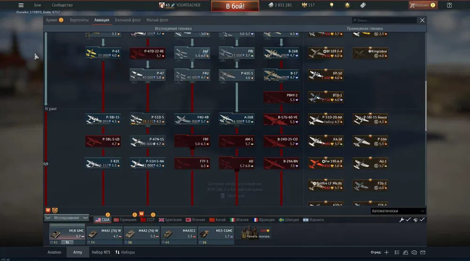
Task: Select the Израиль nation tab
Action: click(313, 220)
